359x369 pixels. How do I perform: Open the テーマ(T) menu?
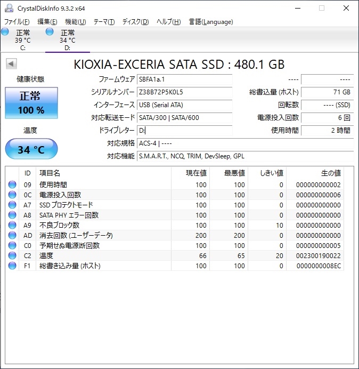(104, 22)
